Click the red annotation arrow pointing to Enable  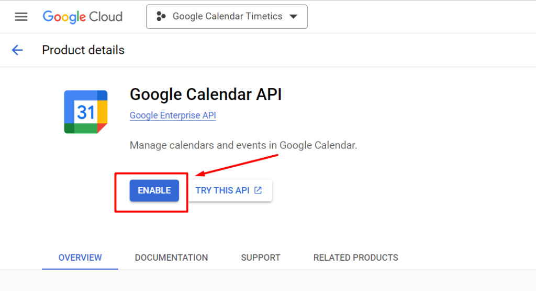pos(238,165)
